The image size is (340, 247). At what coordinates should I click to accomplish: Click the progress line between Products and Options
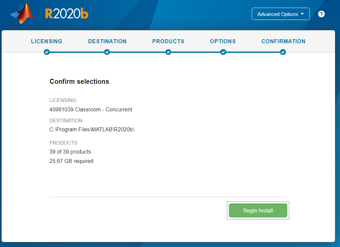(196, 52)
